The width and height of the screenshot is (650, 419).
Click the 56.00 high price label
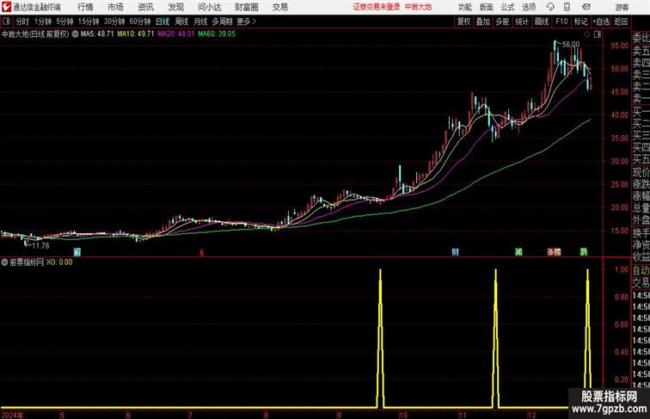click(x=571, y=45)
